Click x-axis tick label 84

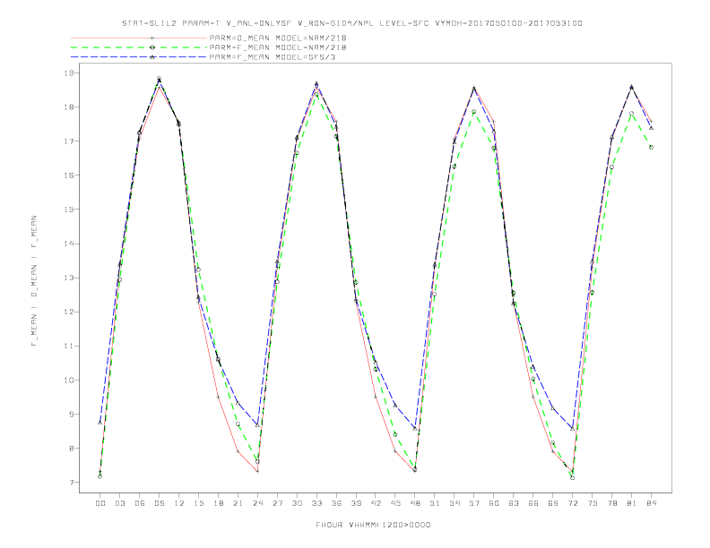coord(652,503)
